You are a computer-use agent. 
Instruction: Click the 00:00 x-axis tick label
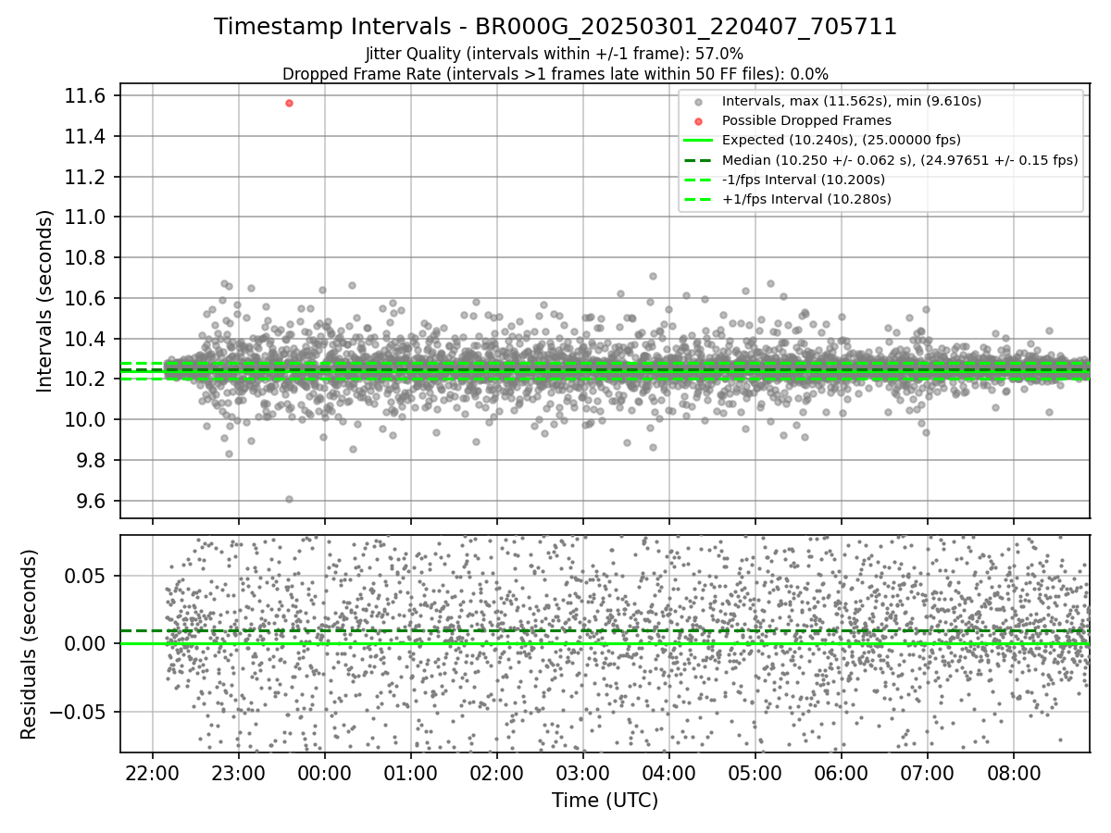click(x=325, y=772)
